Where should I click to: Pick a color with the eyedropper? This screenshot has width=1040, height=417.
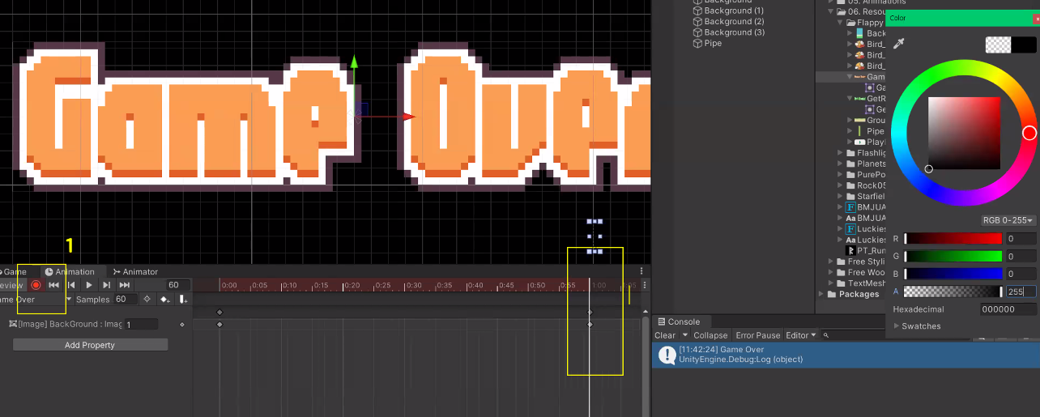[x=897, y=45]
